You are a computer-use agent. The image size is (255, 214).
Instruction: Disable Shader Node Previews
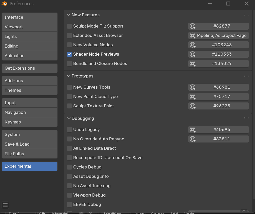(69, 54)
